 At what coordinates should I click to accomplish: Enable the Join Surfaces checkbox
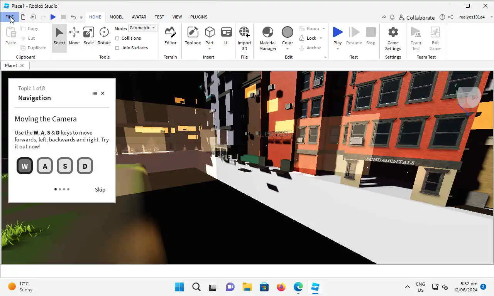[x=117, y=48]
